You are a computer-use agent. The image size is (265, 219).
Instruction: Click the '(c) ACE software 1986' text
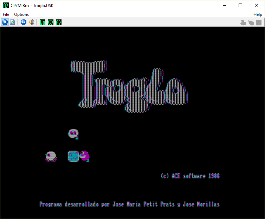click(x=190, y=176)
